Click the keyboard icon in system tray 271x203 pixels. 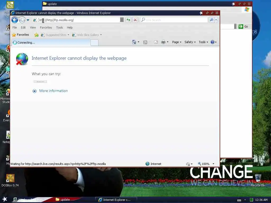239,200
